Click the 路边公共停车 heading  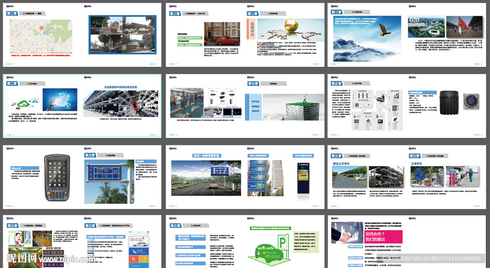coord(341,164)
